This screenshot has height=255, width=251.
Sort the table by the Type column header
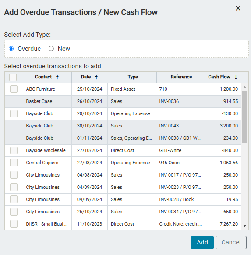pos(132,77)
